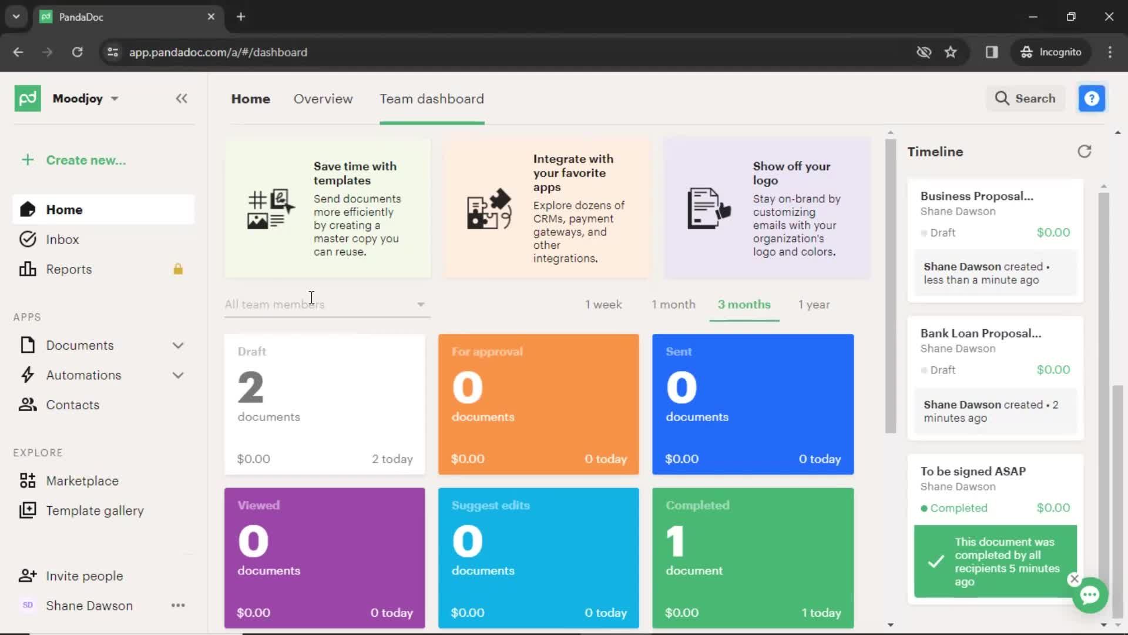The width and height of the screenshot is (1128, 635).
Task: Click the Marketplace icon under Explore
Action: click(28, 481)
